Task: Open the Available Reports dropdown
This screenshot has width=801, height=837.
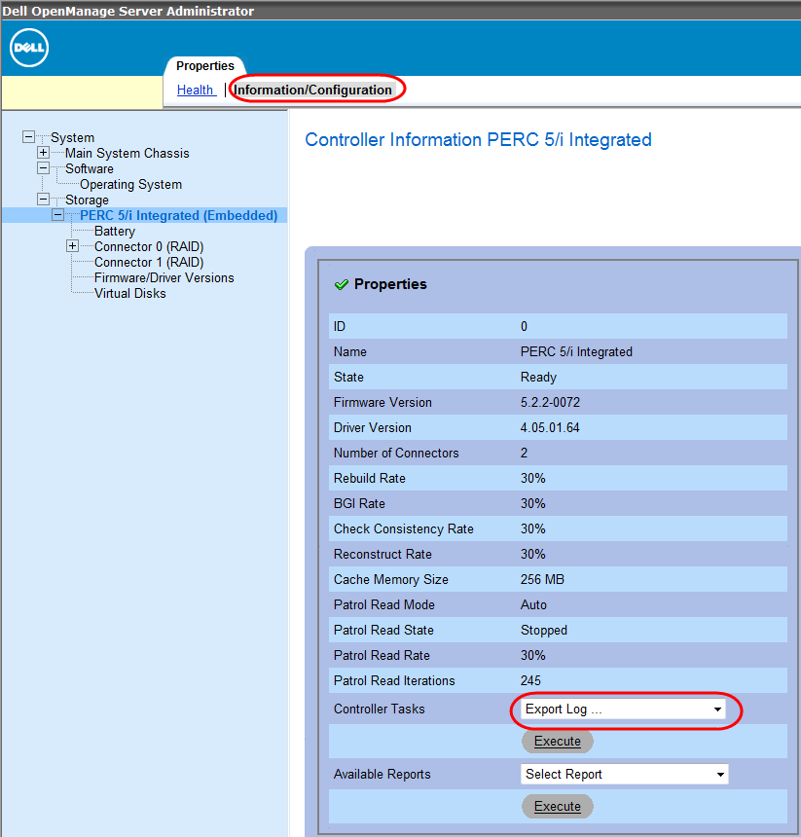Action: (625, 774)
